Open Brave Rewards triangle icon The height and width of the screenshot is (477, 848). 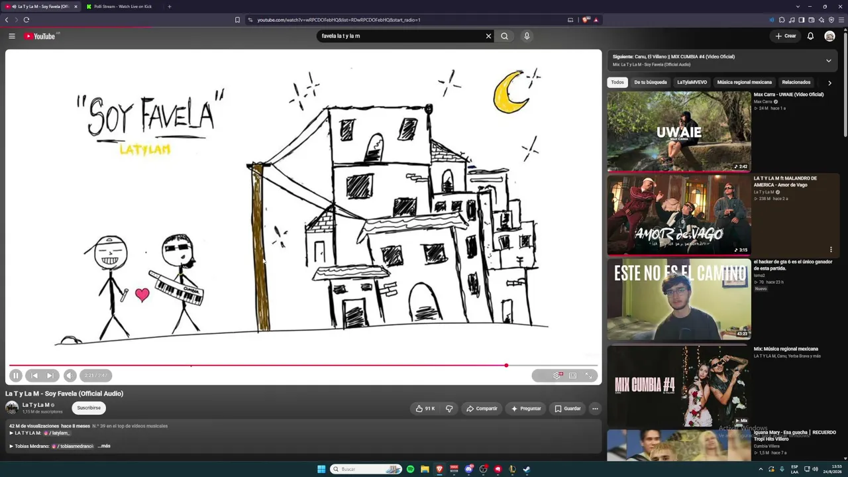pos(596,20)
